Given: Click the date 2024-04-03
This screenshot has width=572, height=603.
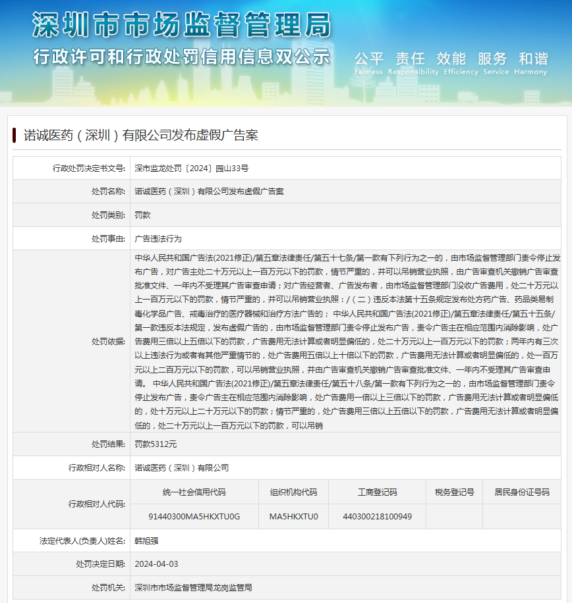Looking at the screenshot, I should point(156,564).
